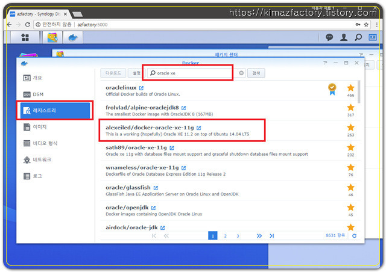The width and height of the screenshot is (386, 272).
Task: Click the official badge on oraclelinux
Action: click(332, 89)
